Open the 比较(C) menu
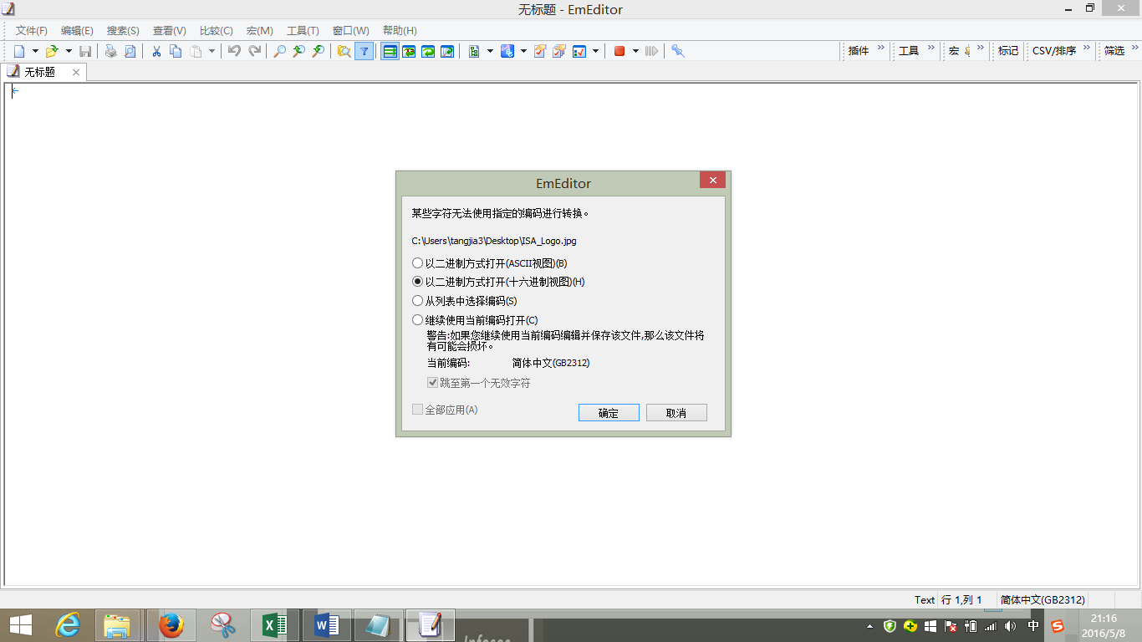Screen dimensions: 1142x642 216,30
